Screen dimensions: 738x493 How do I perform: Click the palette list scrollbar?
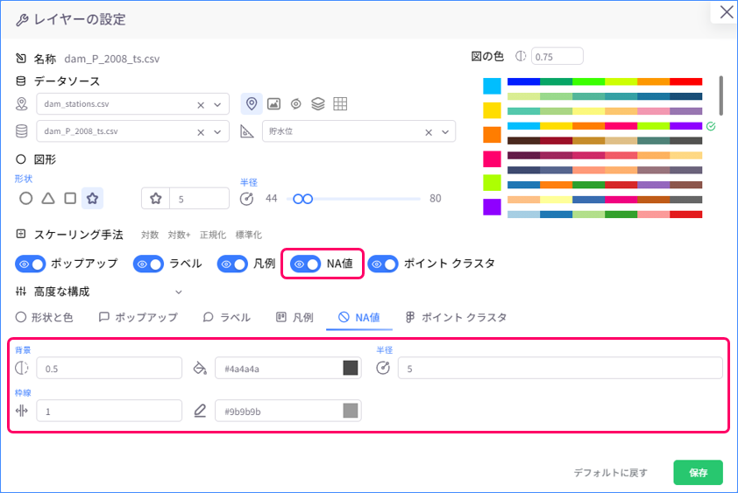click(x=720, y=95)
